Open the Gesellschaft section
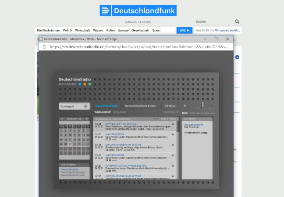Screen dimensions: 284x197 click(x=140, y=30)
